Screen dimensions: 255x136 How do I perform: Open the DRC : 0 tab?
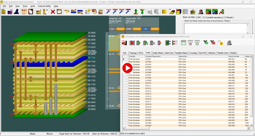click(200, 17)
